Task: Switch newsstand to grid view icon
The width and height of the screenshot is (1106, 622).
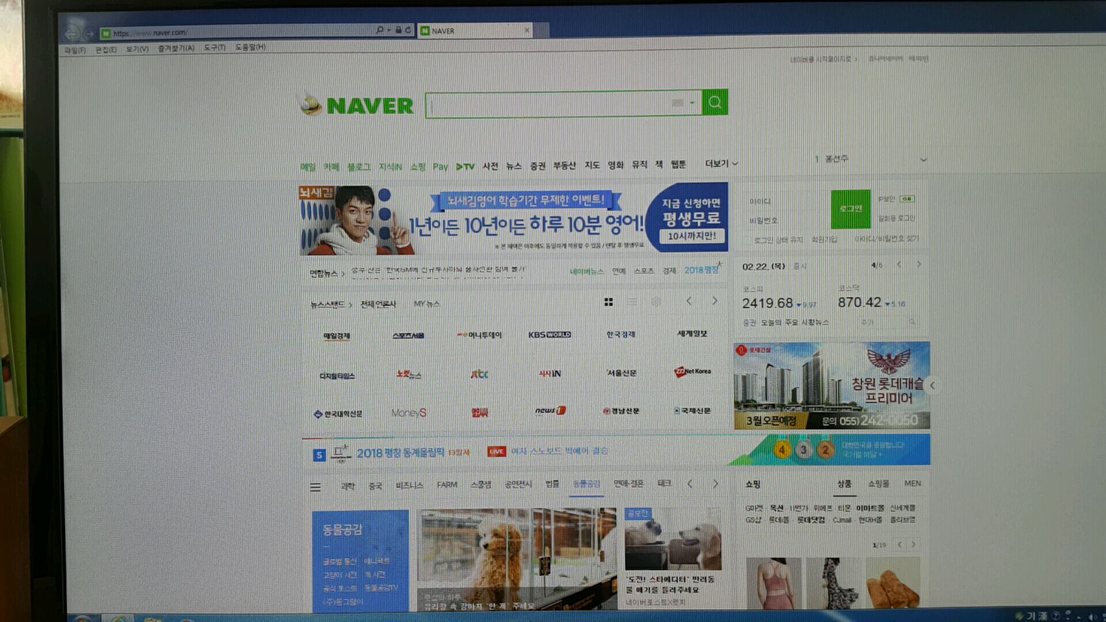Action: click(608, 302)
